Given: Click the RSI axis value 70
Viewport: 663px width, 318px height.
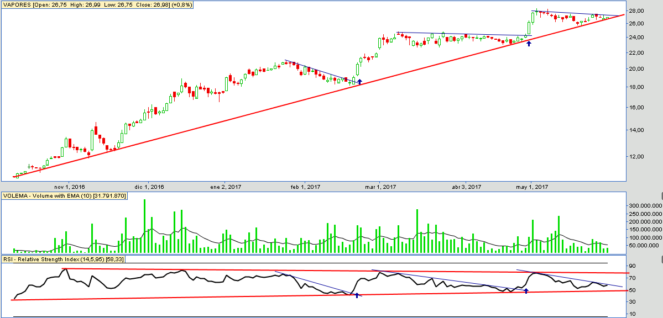Looking at the screenshot, I should 633,278.
